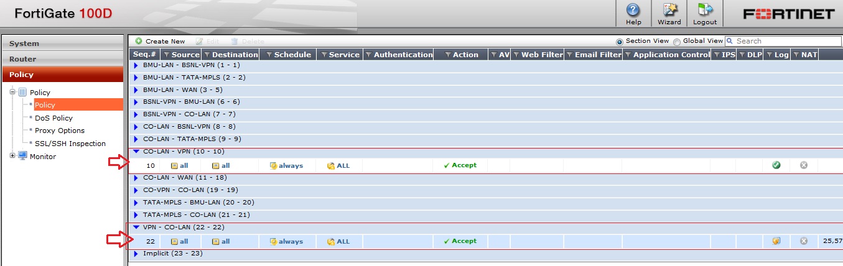This screenshot has height=266, width=843.
Task: Click the destination address icon in policy 10
Action: click(215, 166)
